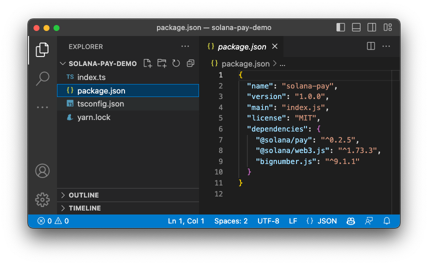Viewport: 428px width, 265px height.
Task: Click the "@solana/pay" key in the editor
Action: [x=284, y=139]
